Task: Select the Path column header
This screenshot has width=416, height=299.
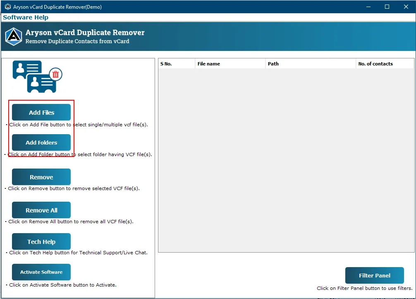Action: (311, 64)
